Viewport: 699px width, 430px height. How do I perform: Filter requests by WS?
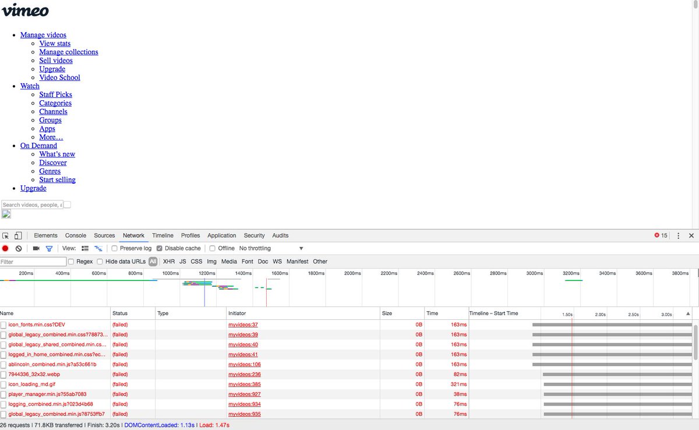click(277, 262)
